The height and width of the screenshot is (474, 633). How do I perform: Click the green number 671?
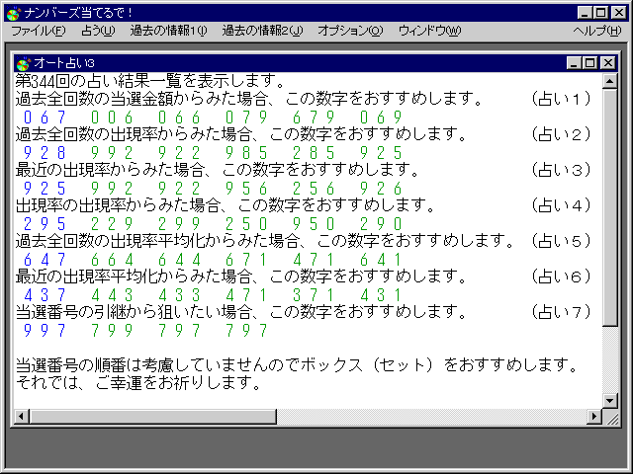tap(246, 260)
